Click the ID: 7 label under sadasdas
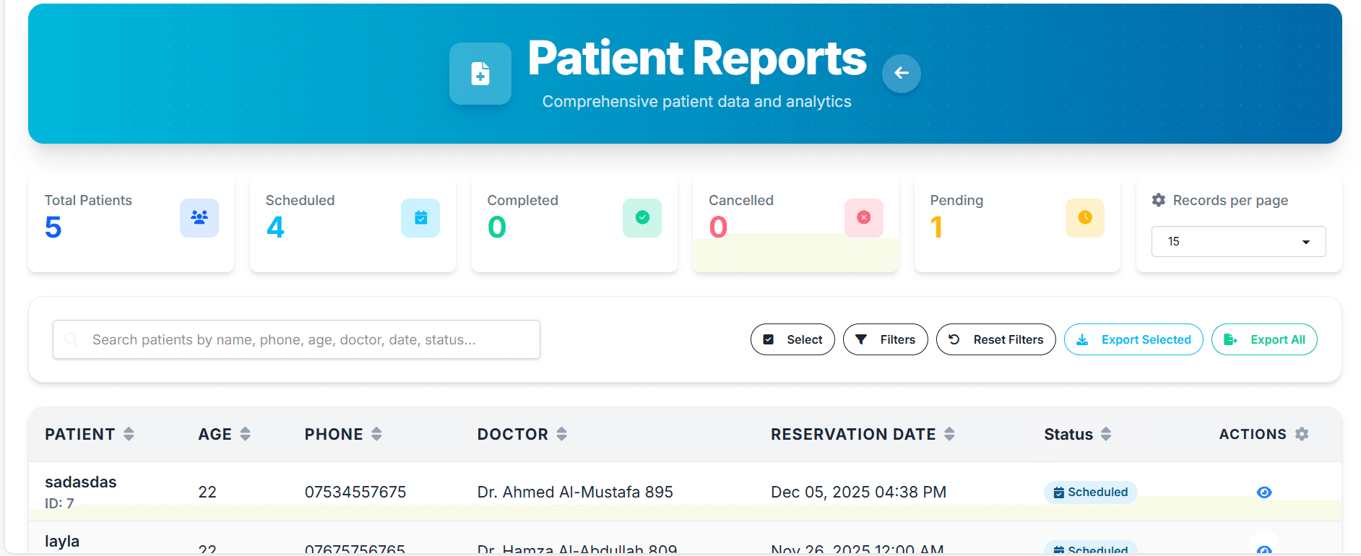The image size is (1361, 556). [x=59, y=503]
